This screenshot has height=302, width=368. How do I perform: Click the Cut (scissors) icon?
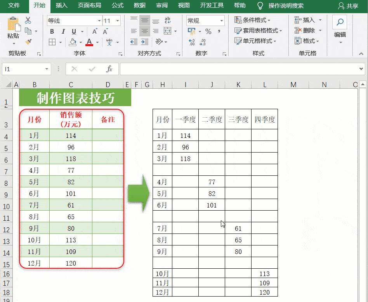pos(28,20)
